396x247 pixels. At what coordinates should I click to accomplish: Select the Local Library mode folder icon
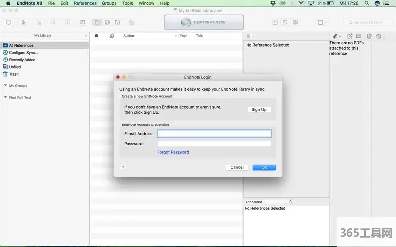point(97,22)
